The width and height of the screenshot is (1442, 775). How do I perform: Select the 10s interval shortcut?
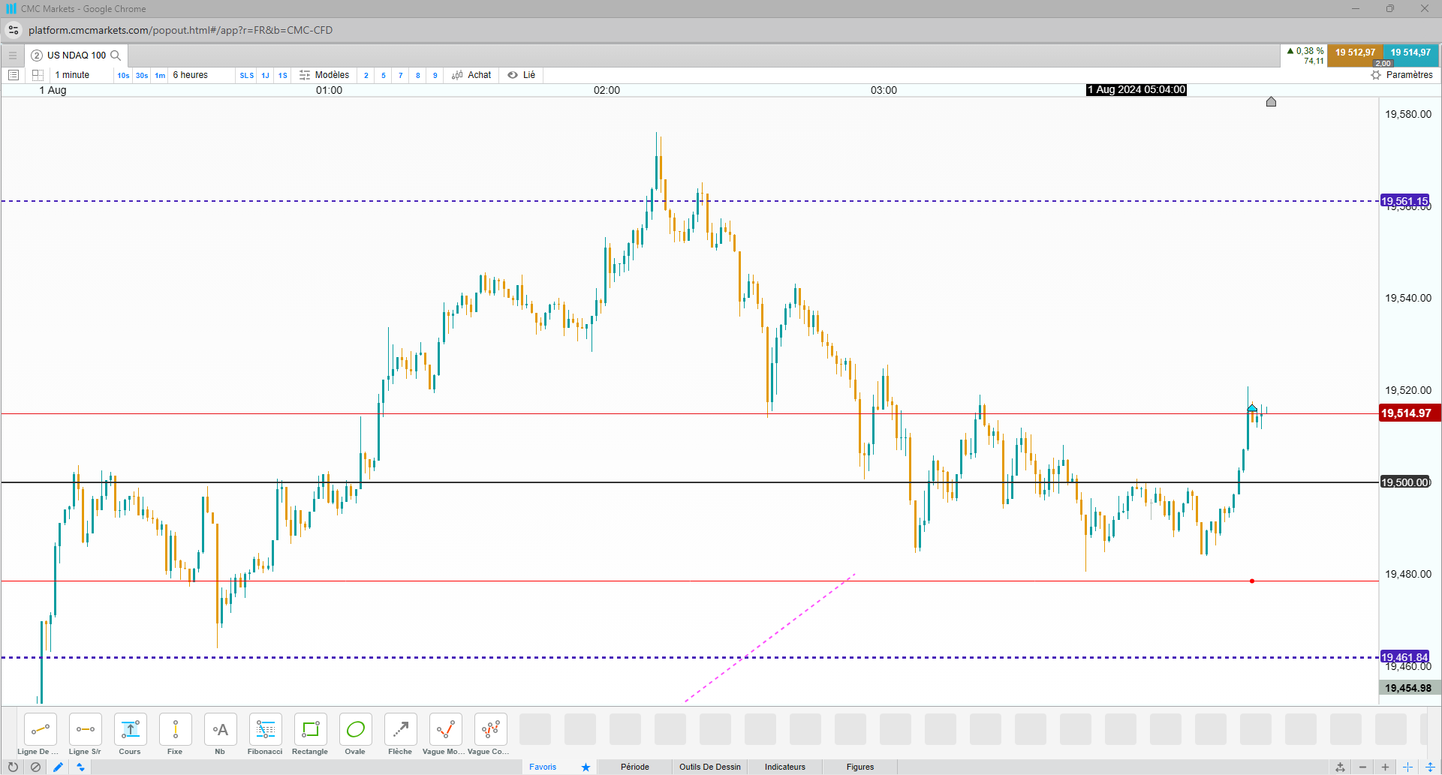pyautogui.click(x=123, y=75)
